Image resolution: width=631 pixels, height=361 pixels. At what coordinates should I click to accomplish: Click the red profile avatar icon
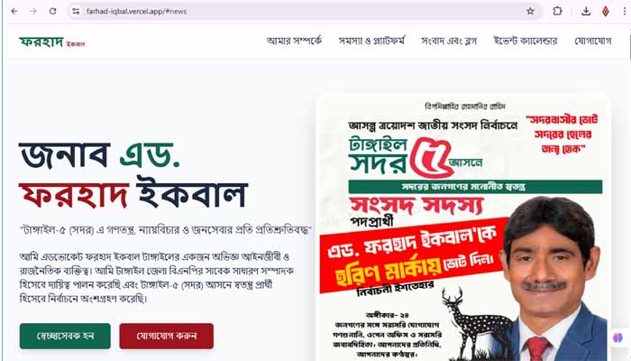[605, 11]
